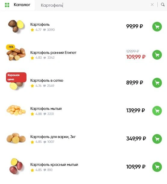Screen dimensions: 167x184
Task: Open the Картофель ранний Египет product link
Action: (x=53, y=53)
